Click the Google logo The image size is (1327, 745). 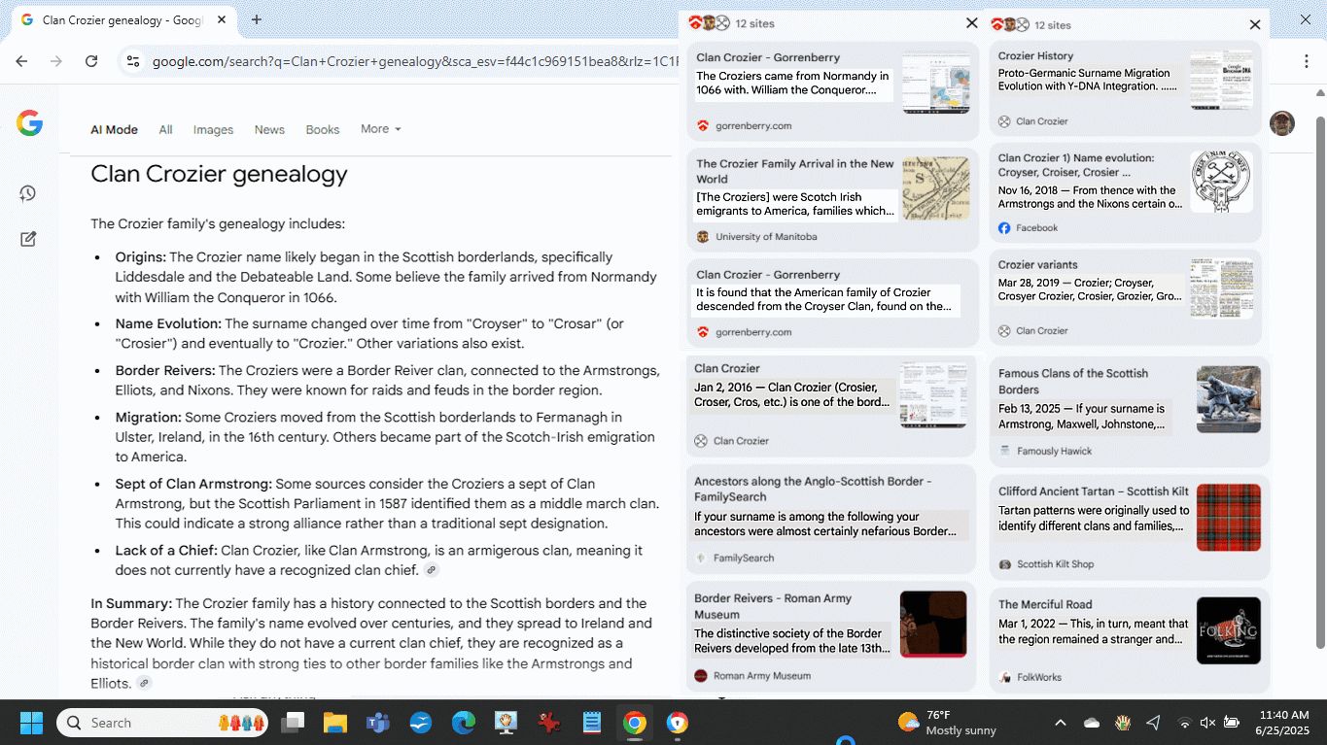(29, 123)
